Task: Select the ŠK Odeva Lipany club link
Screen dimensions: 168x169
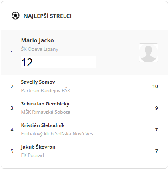Action: (40, 49)
